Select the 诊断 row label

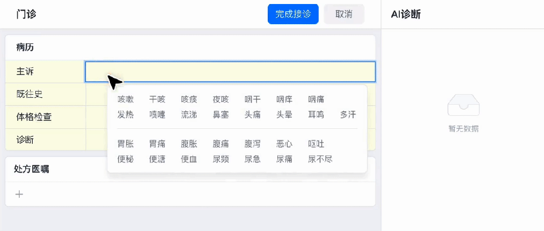[25, 139]
